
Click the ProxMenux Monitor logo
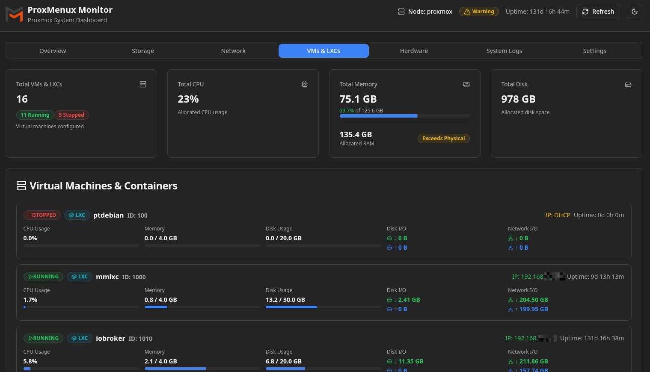[14, 14]
